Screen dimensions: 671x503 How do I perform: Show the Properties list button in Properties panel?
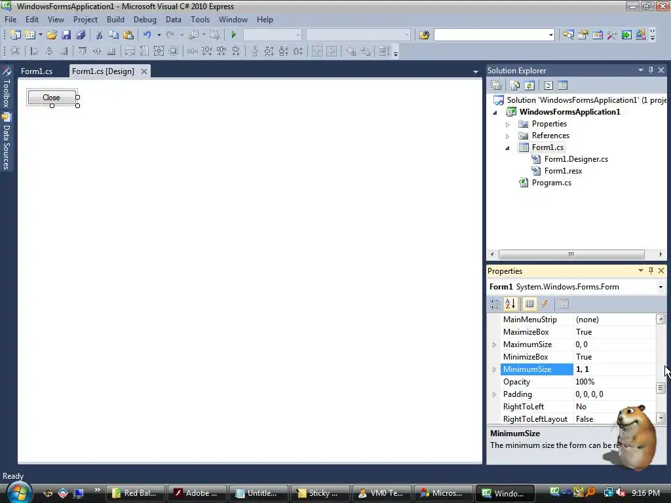click(529, 304)
